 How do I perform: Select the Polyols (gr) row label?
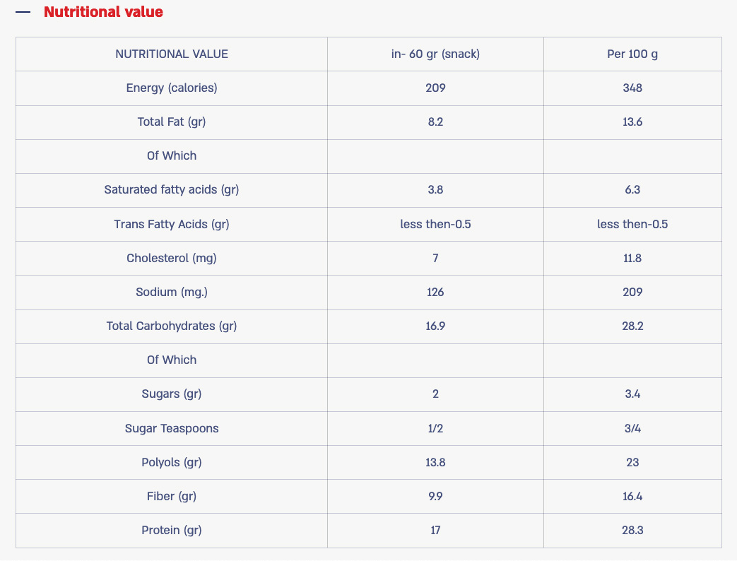click(x=172, y=462)
